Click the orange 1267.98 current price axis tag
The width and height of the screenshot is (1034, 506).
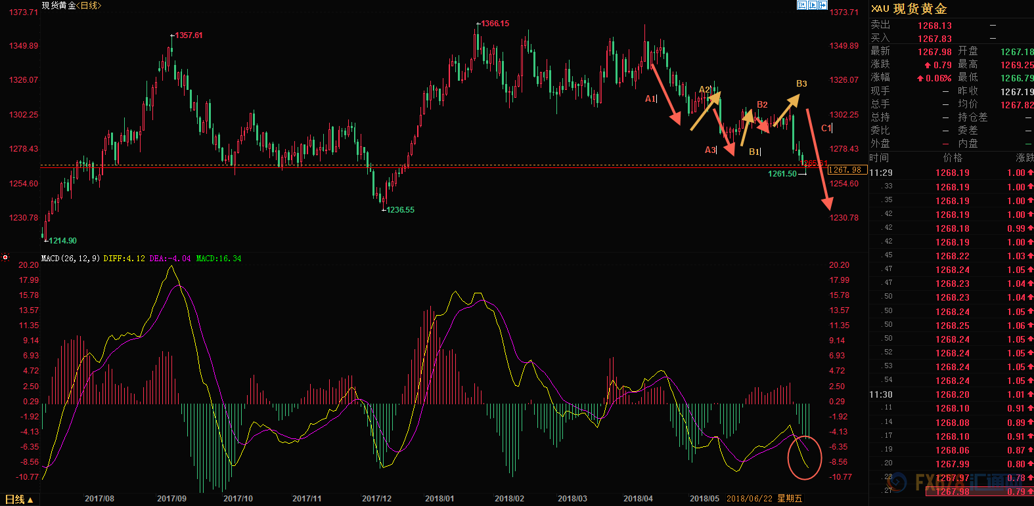(847, 170)
